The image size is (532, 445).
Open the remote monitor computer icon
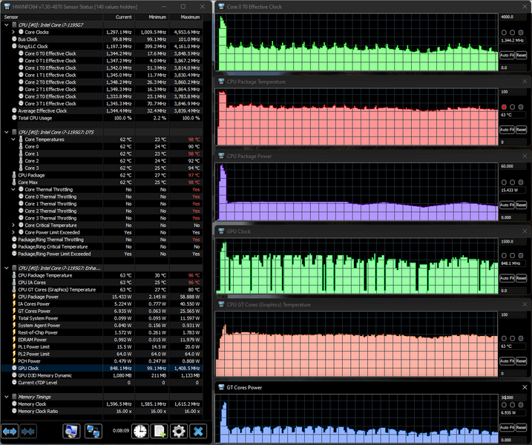(x=71, y=432)
